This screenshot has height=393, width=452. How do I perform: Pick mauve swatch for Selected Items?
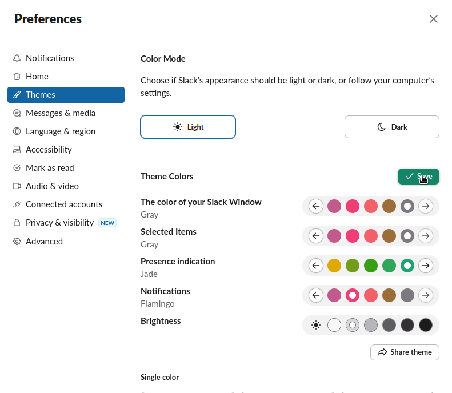334,236
